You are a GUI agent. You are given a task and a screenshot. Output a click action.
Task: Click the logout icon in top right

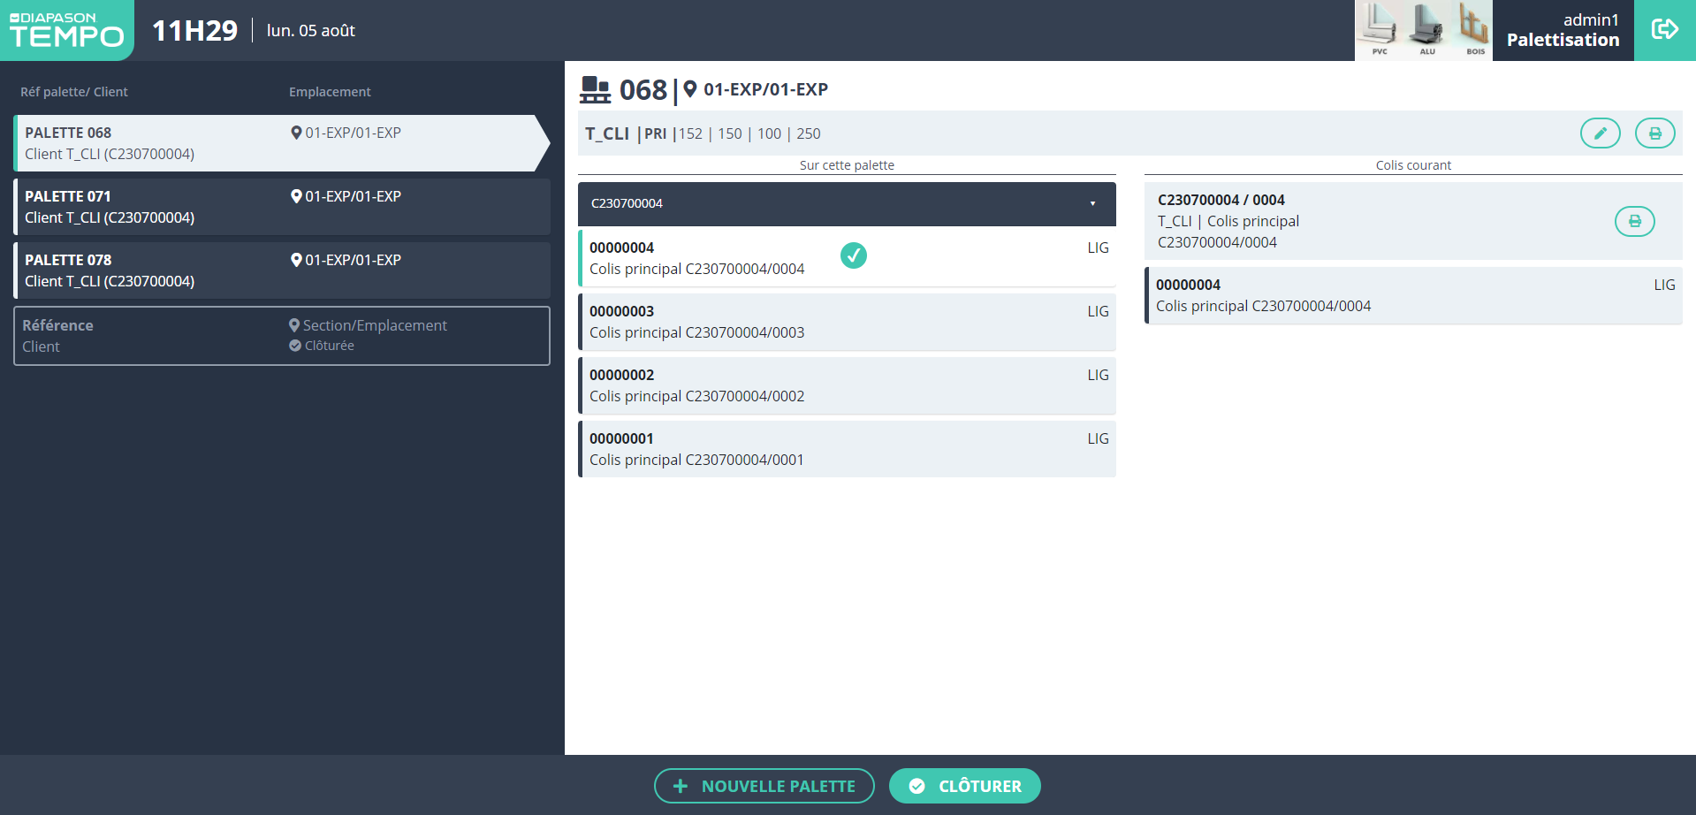pyautogui.click(x=1664, y=30)
